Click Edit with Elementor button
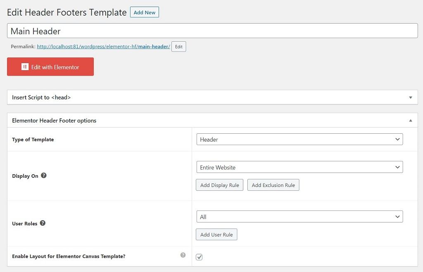Image resolution: width=423 pixels, height=272 pixels. pos(50,66)
